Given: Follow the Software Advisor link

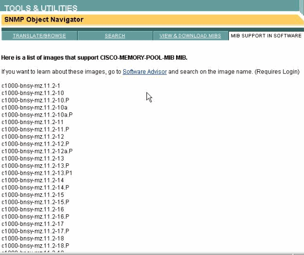Looking at the screenshot, I should coord(145,72).
